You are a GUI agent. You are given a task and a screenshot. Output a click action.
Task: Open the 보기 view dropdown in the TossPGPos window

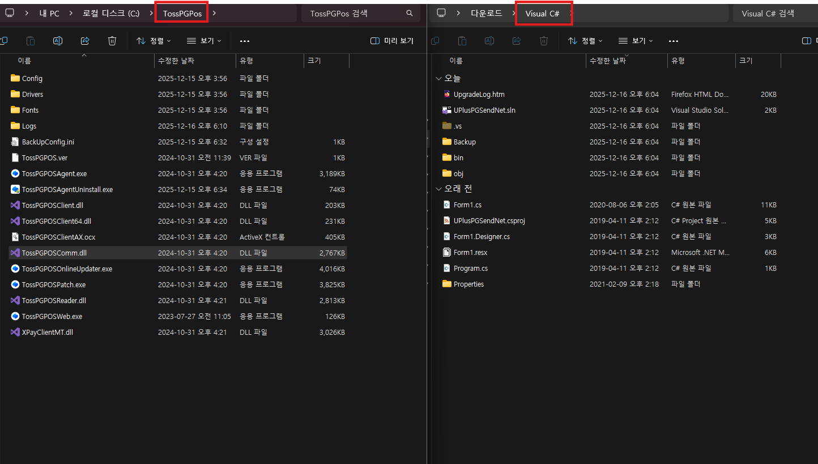coord(204,41)
